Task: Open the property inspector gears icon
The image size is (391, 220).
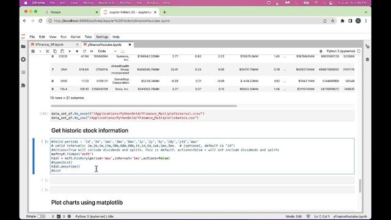Action: (367, 46)
